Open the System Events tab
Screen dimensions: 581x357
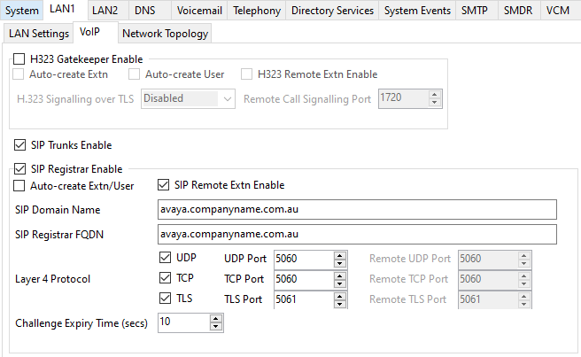417,11
